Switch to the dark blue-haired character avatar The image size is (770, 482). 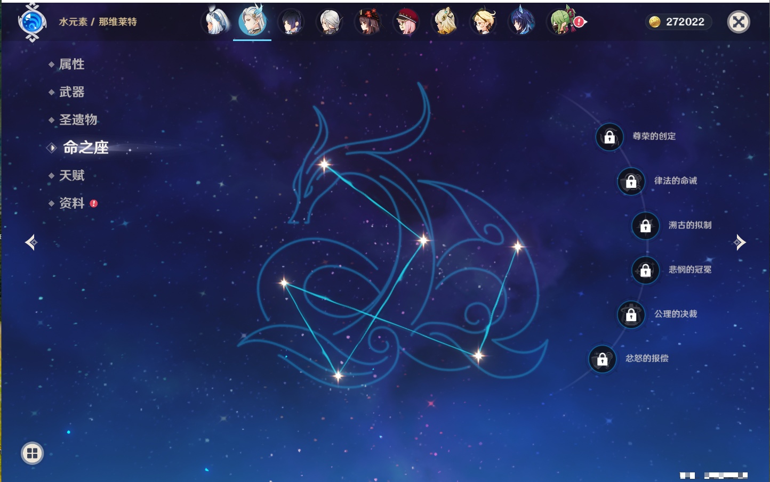(x=522, y=22)
